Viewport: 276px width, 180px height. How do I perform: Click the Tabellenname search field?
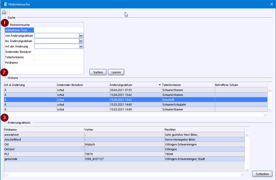click(59, 57)
